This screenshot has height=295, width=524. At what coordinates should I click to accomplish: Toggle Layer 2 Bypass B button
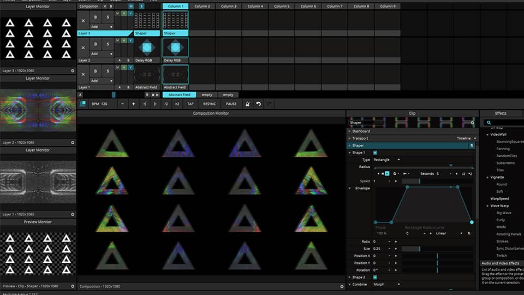click(95, 44)
